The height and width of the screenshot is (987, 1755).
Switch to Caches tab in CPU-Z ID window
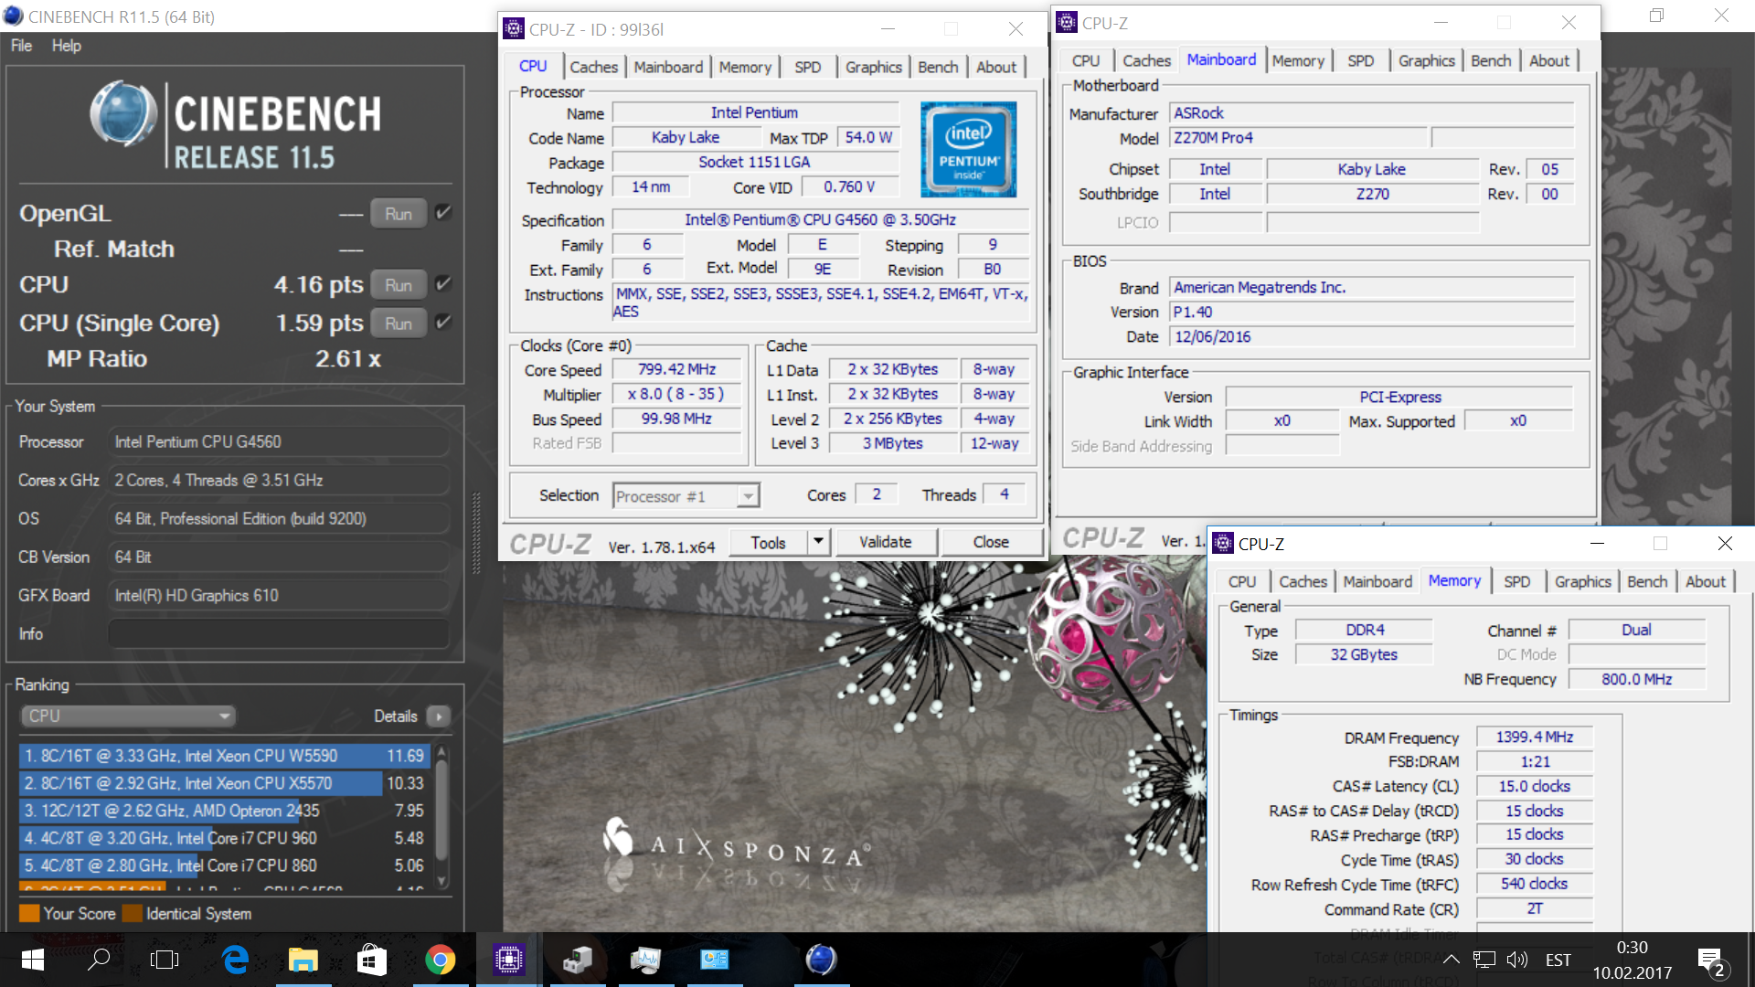point(593,67)
